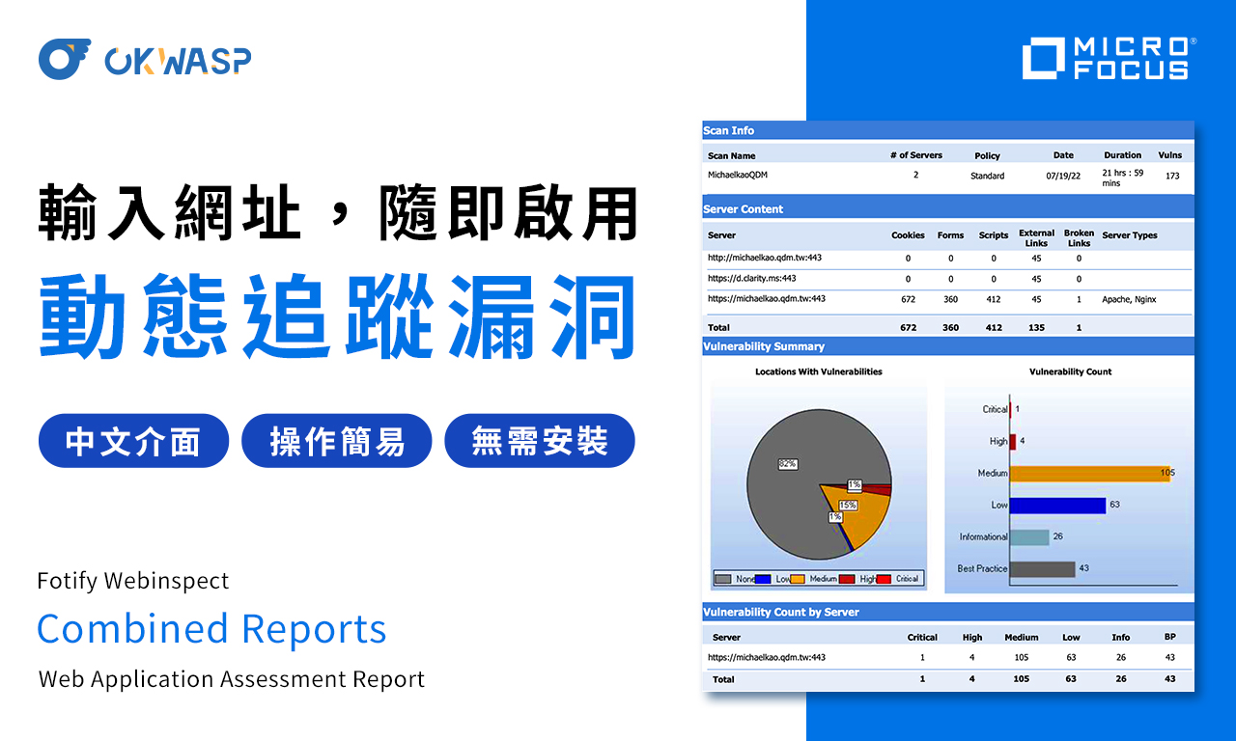Image resolution: width=1236 pixels, height=741 pixels.
Task: Select the Server Content section header
Action: tap(744, 209)
